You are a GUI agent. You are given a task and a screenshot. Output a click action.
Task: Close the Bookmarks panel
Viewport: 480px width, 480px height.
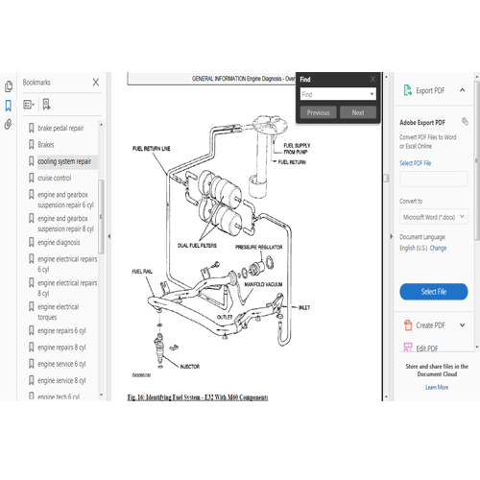96,83
